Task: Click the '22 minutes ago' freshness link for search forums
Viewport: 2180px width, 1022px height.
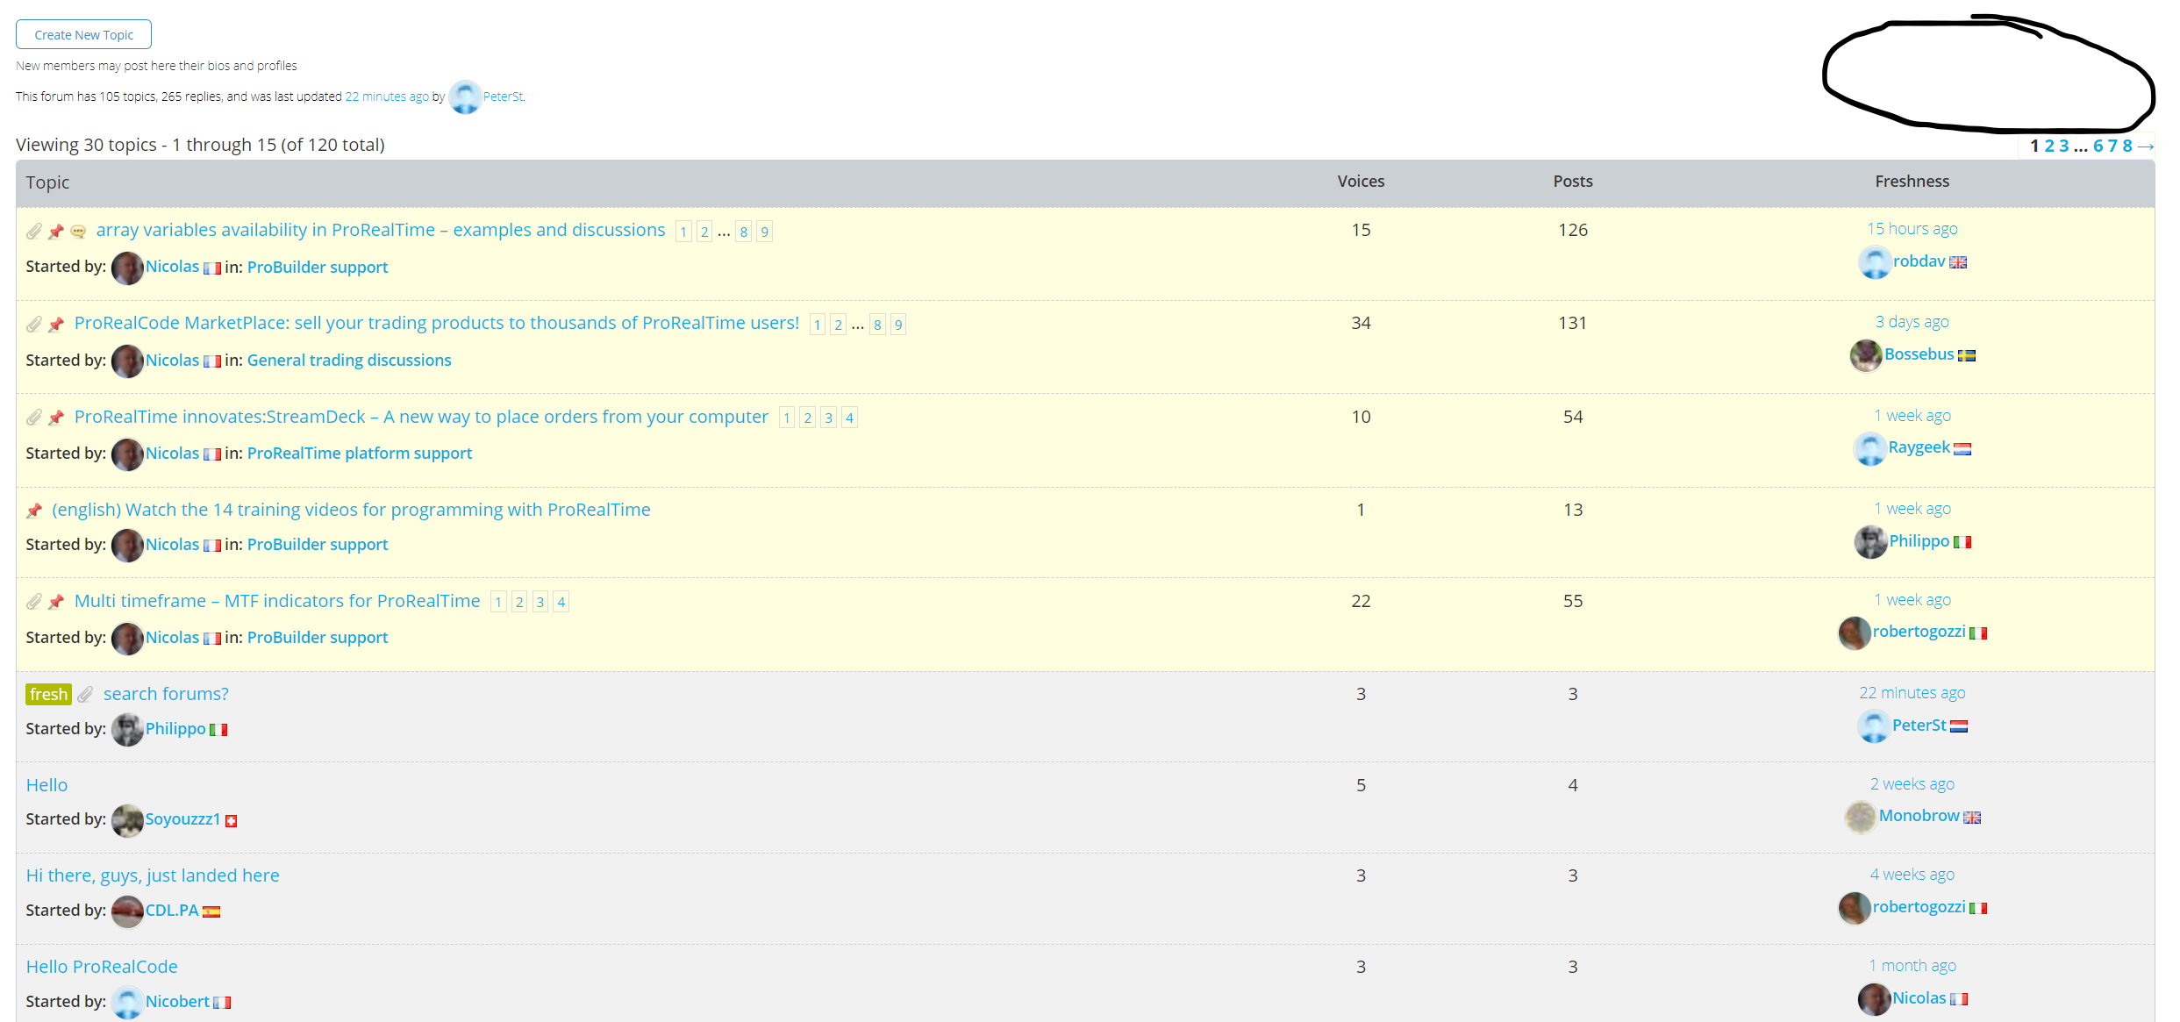Action: [x=1912, y=693]
